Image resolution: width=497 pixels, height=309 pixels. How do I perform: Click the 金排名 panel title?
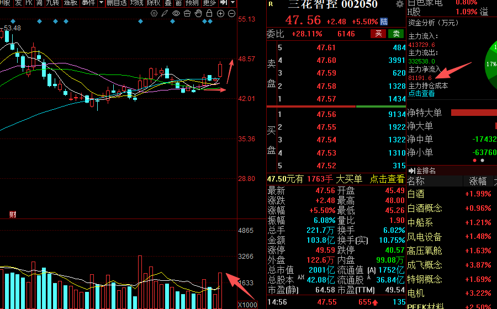426,171
